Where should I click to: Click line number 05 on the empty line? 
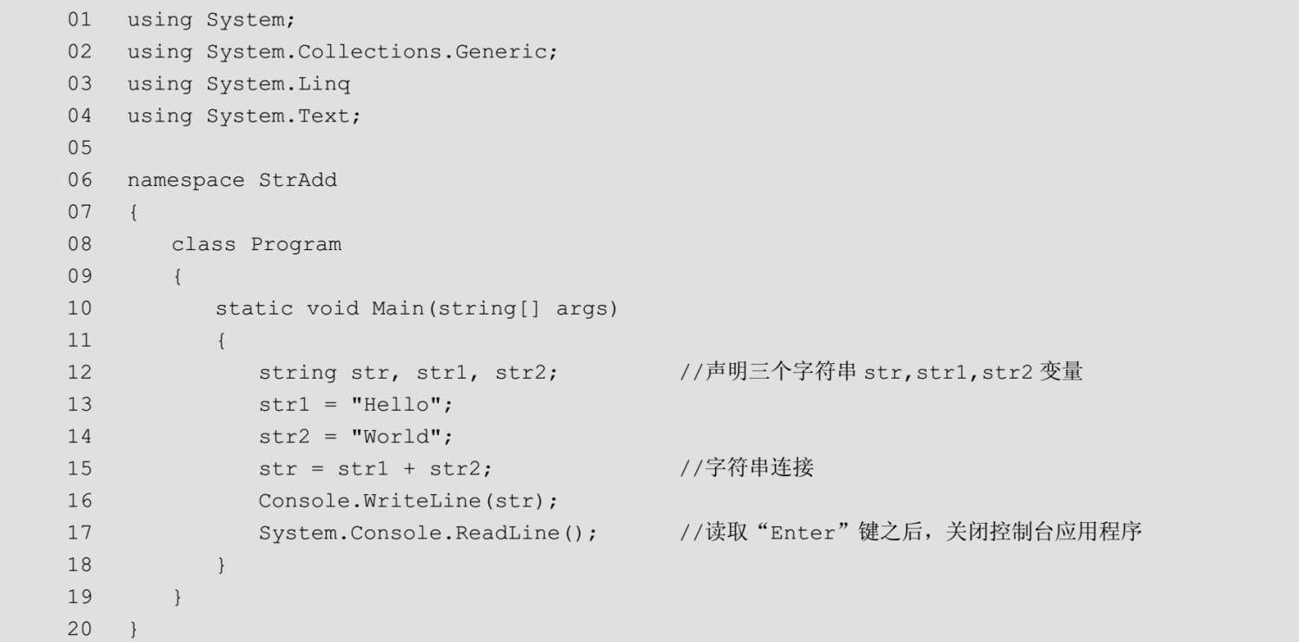[79, 149]
